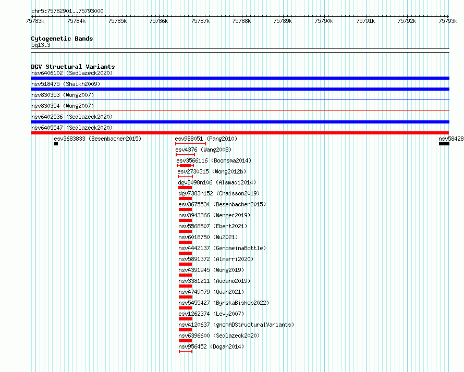464x372 pixels.
Task: Click the 75793k ruler tick label
Action: point(448,21)
